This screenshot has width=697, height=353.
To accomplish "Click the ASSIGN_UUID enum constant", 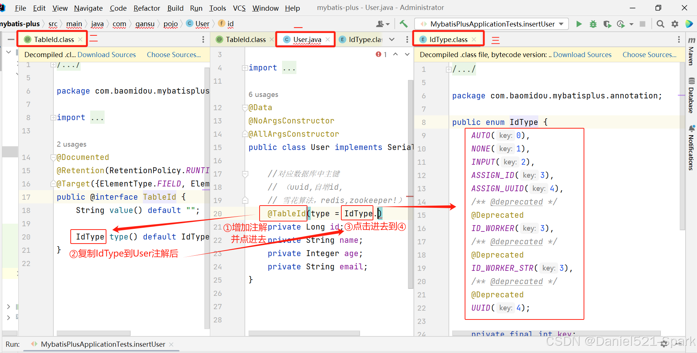I will point(497,189).
